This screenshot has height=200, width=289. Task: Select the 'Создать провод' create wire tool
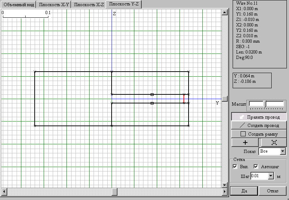[x=259, y=125]
